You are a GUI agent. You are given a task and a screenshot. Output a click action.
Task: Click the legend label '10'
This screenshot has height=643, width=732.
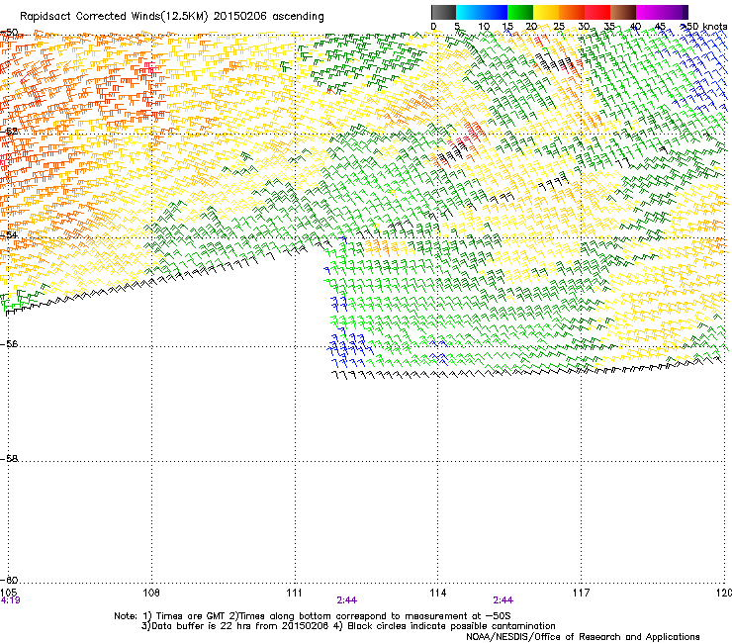pyautogui.click(x=484, y=26)
